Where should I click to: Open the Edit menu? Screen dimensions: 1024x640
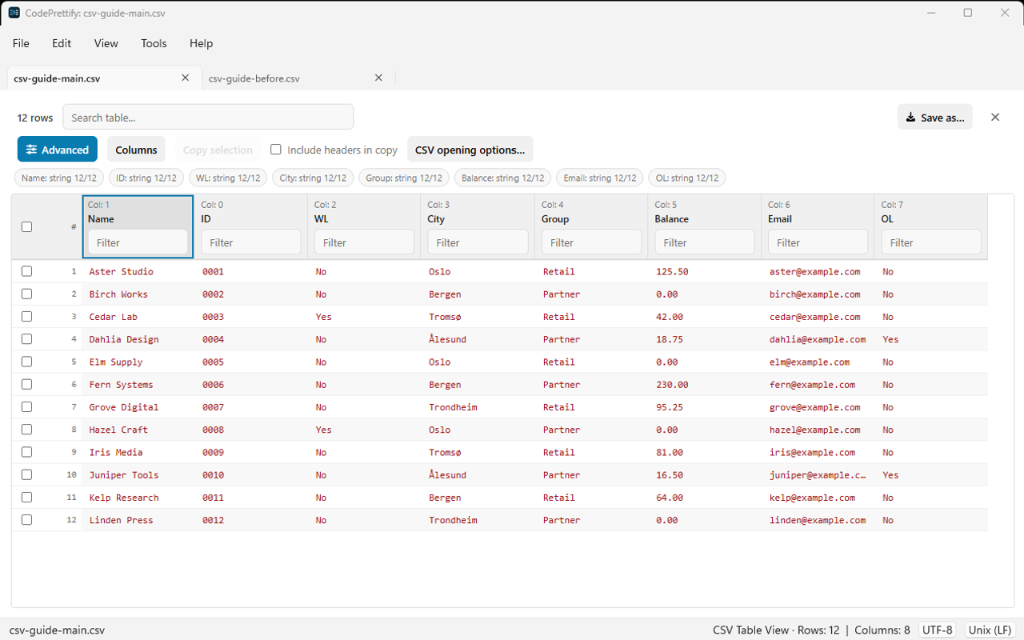tap(62, 43)
